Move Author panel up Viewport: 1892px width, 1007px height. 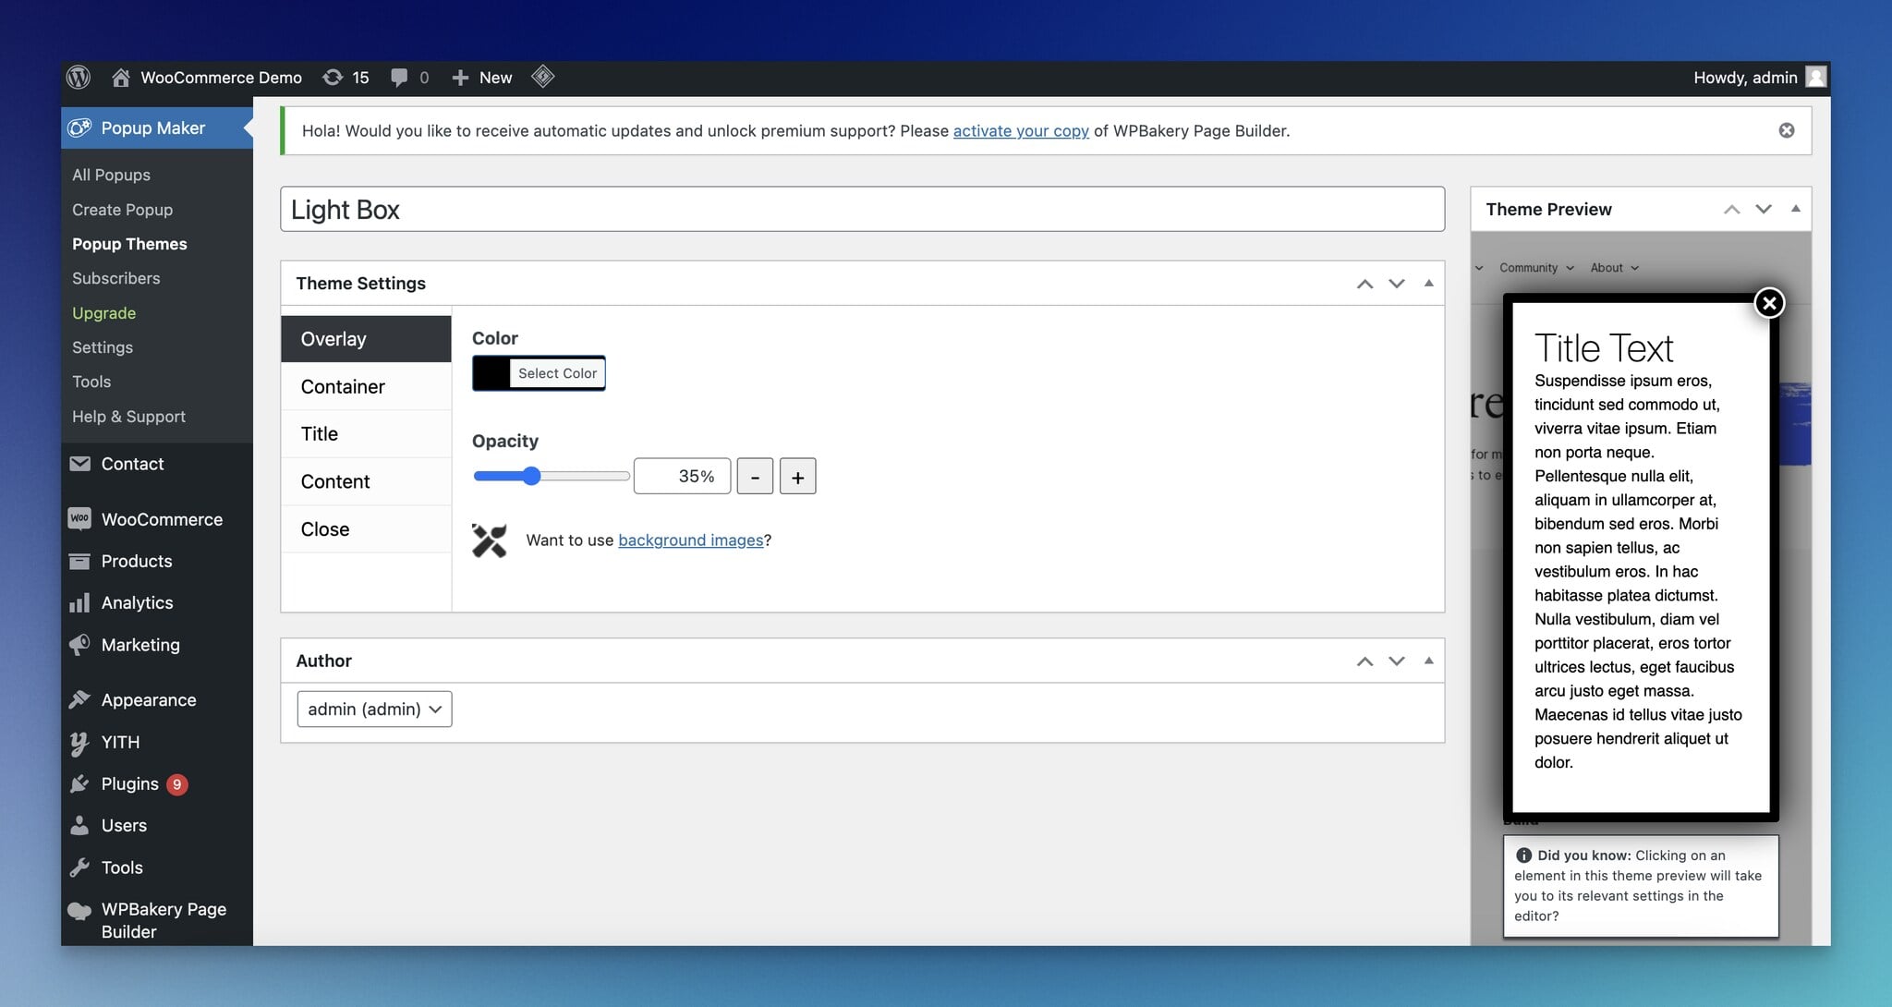tap(1364, 661)
